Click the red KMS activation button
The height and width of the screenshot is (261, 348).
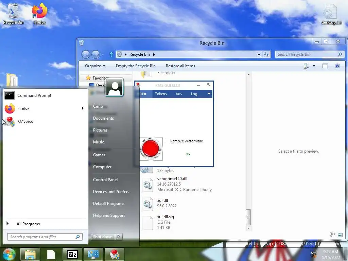pos(151,149)
